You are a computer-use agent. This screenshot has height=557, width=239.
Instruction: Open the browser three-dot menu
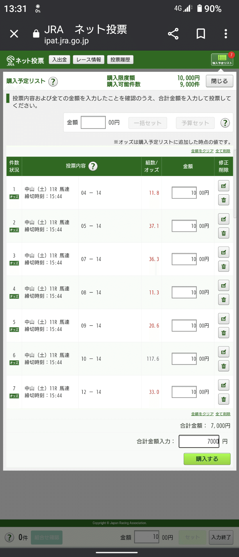(x=226, y=34)
